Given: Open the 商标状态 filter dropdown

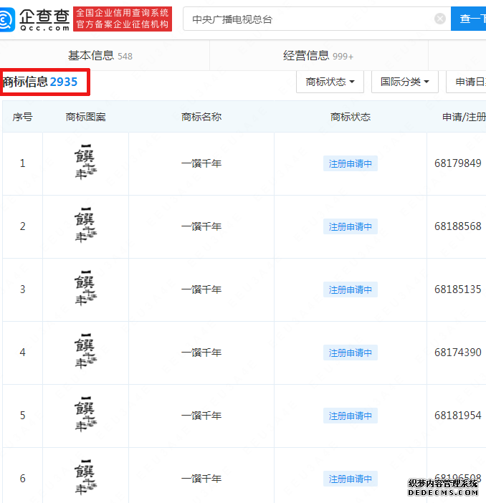Looking at the screenshot, I should [x=330, y=82].
